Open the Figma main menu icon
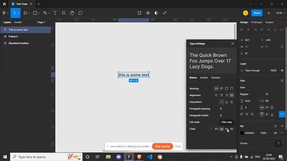This screenshot has width=287, height=161. 4,13
